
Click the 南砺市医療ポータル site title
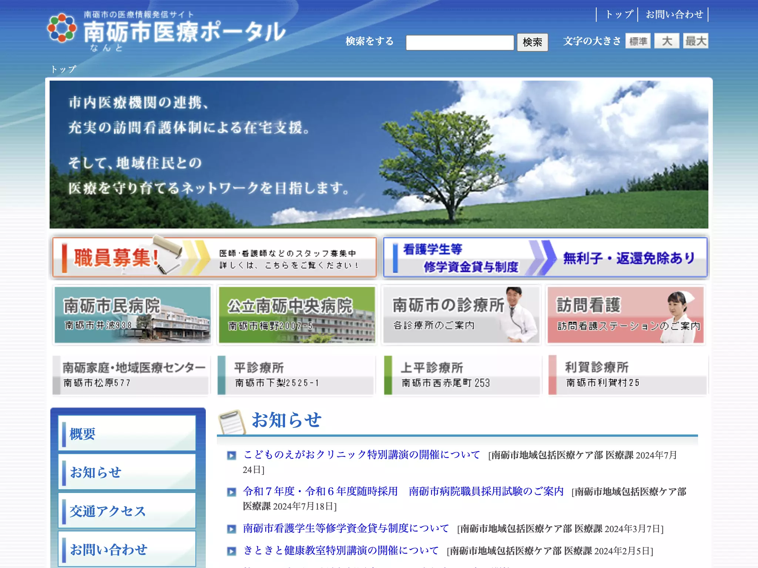(x=184, y=32)
